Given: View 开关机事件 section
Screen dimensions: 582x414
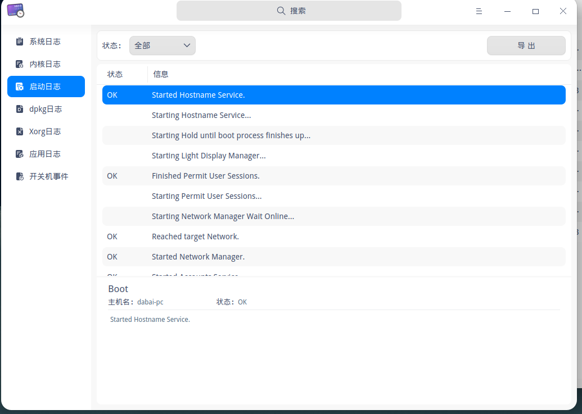Looking at the screenshot, I should (46, 176).
